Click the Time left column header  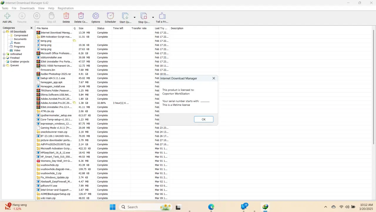point(121,28)
